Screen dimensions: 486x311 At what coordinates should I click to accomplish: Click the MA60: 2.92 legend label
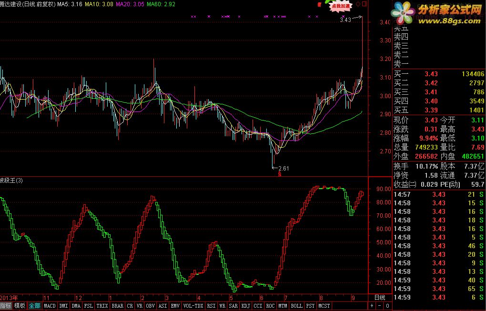pos(161,4)
